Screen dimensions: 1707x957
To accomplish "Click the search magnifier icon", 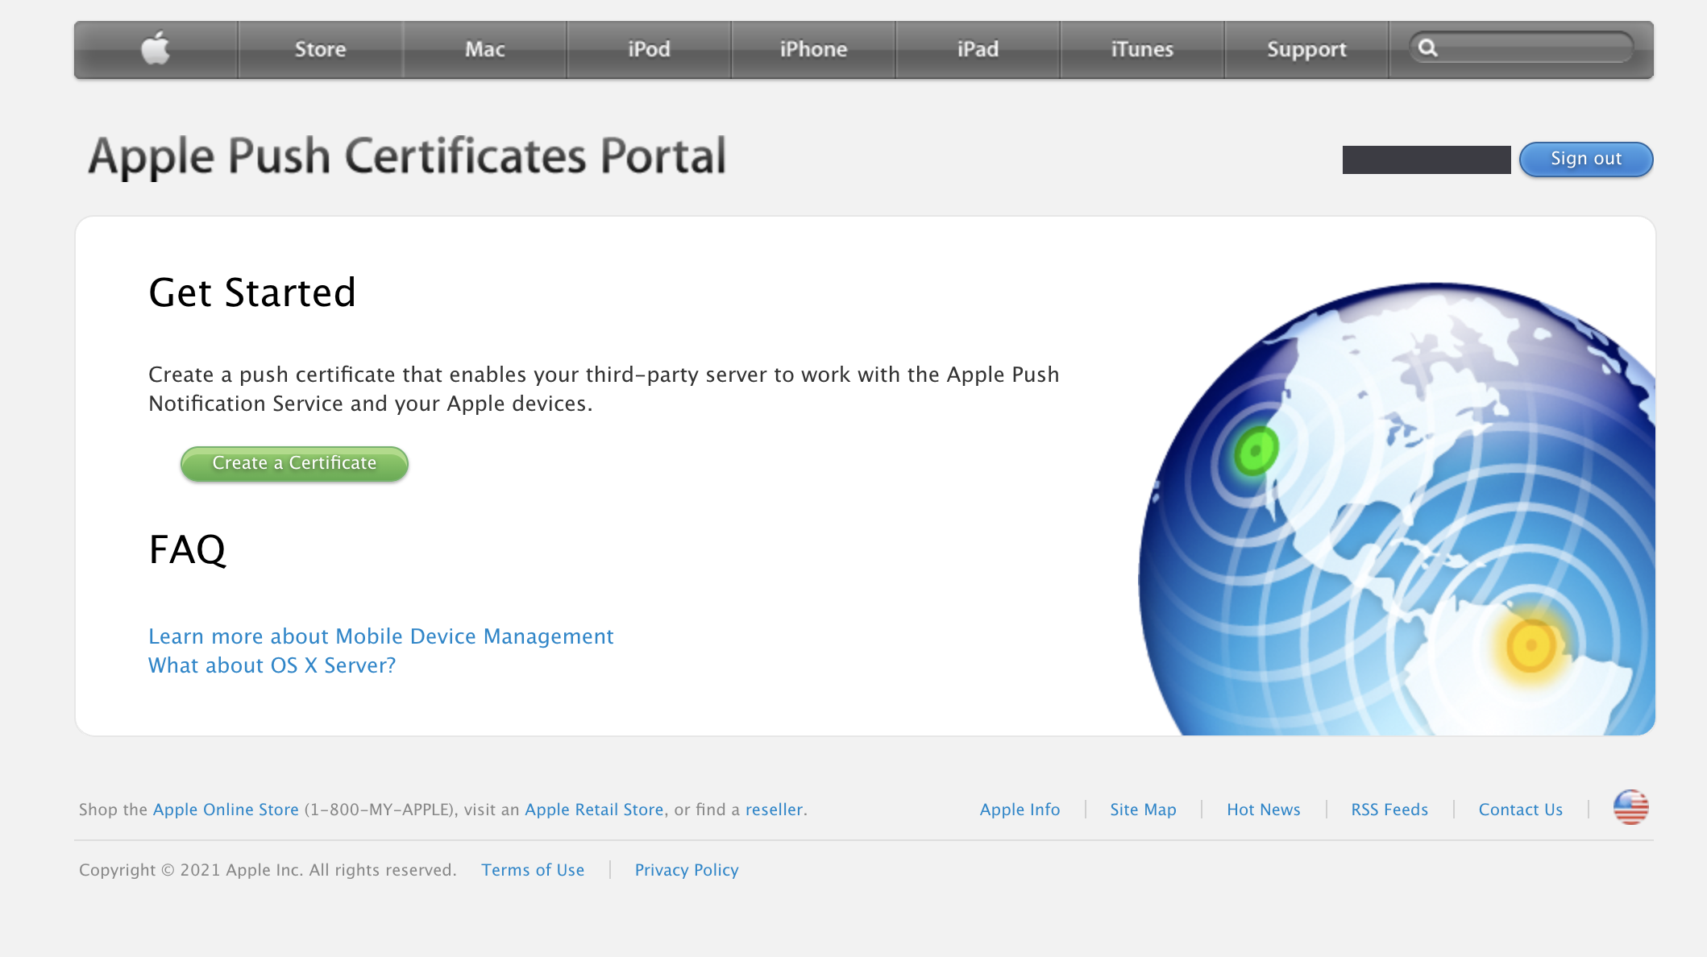I will coord(1427,48).
